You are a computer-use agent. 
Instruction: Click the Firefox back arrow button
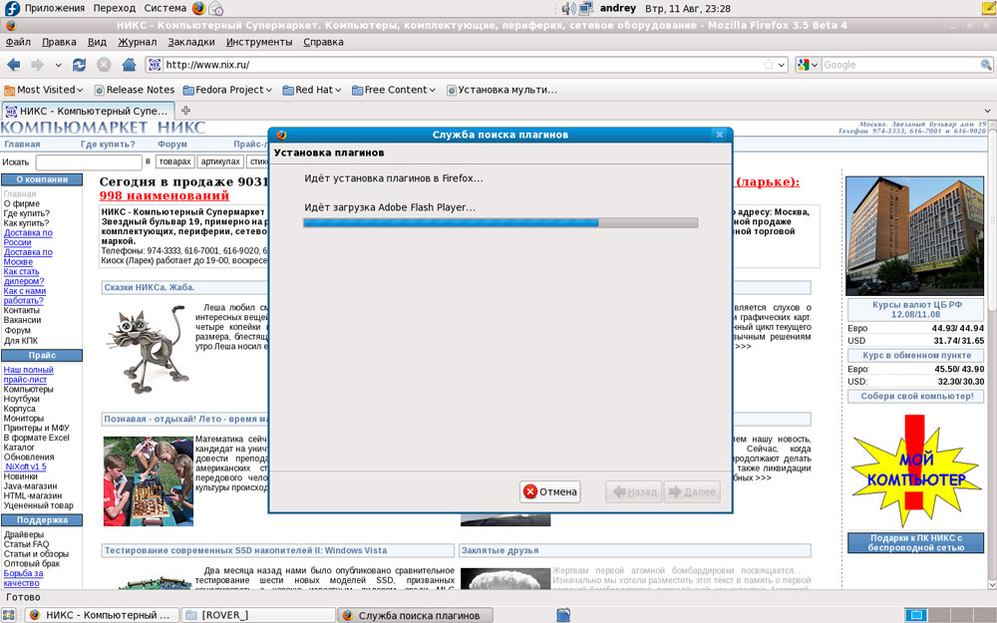click(13, 65)
